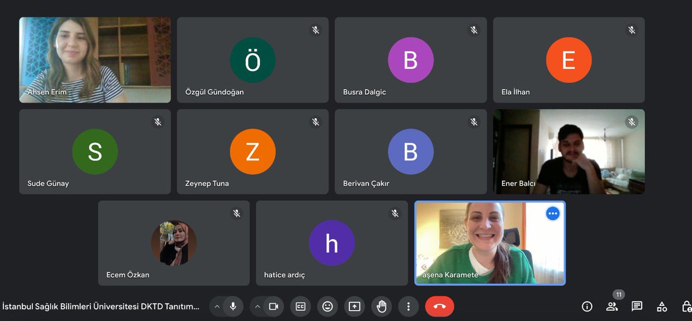This screenshot has width=692, height=321.
Task: Select Ahsen Erim's video tile
Action: pos(95,60)
